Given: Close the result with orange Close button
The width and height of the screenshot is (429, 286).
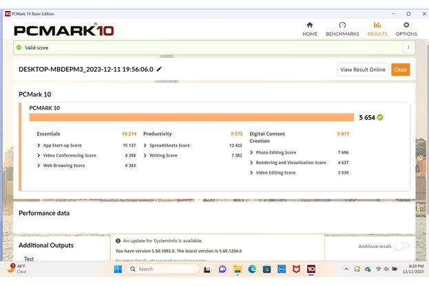Looking at the screenshot, I should click(x=400, y=70).
